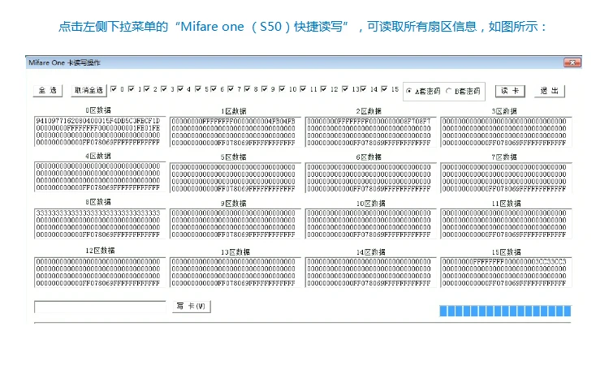The image size is (609, 378).
Task: Click inside the 2区数据 data box
Action: [x=370, y=132]
